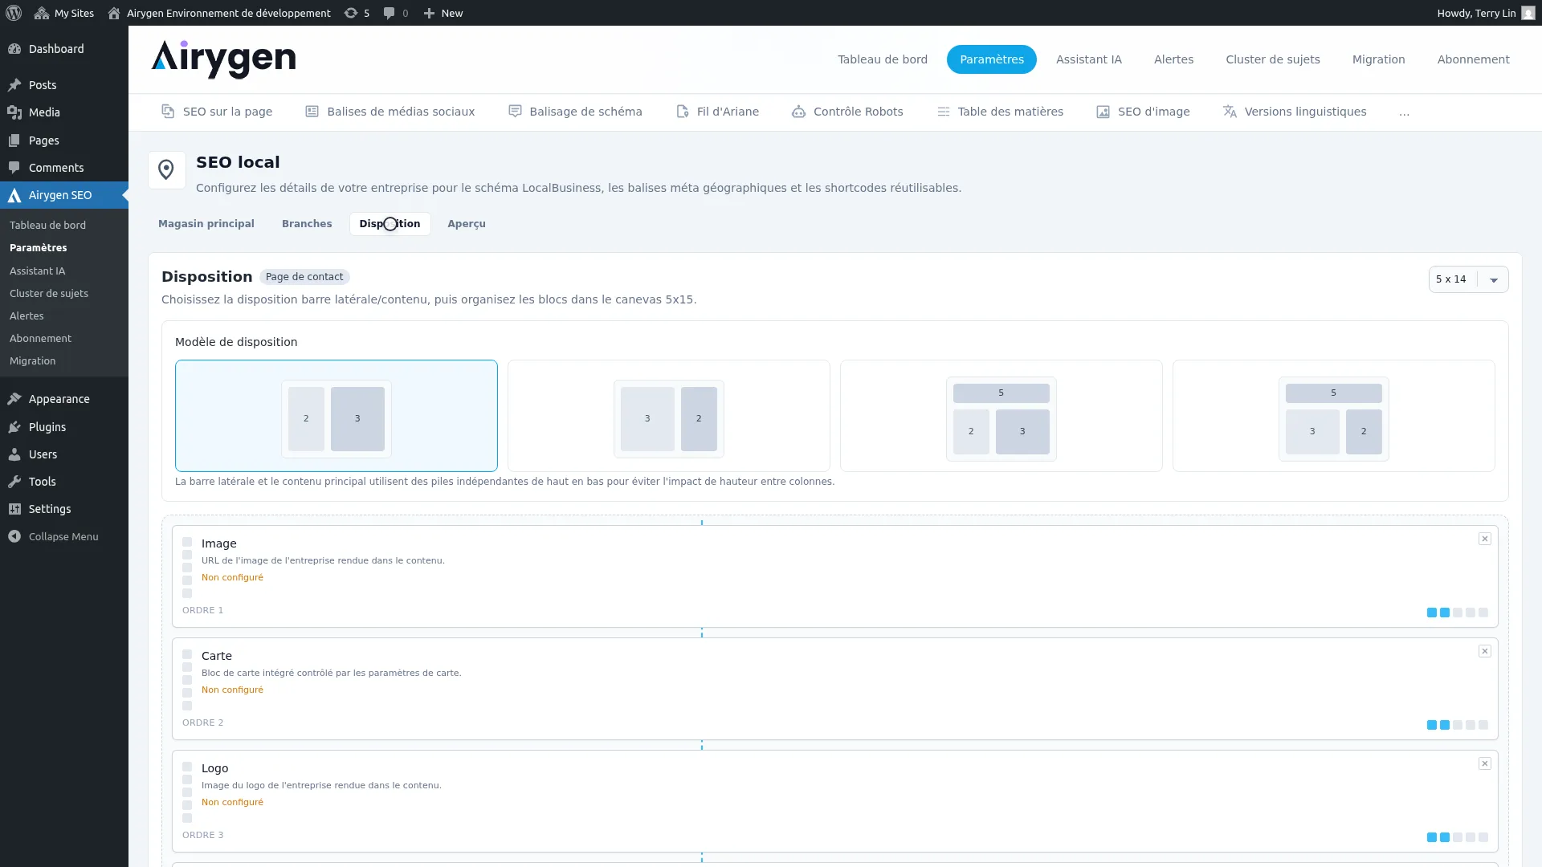
Task: Open Fil d'Ariane settings
Action: (717, 112)
